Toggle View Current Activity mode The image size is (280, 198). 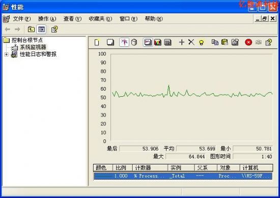(124, 42)
